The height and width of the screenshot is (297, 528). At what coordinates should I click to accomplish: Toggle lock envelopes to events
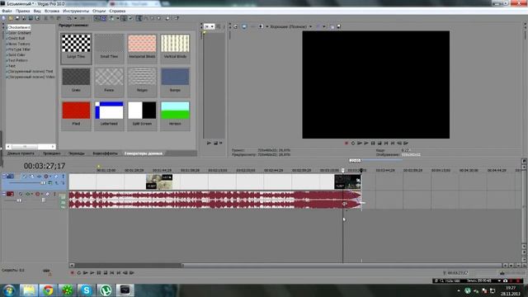click(x=123, y=18)
